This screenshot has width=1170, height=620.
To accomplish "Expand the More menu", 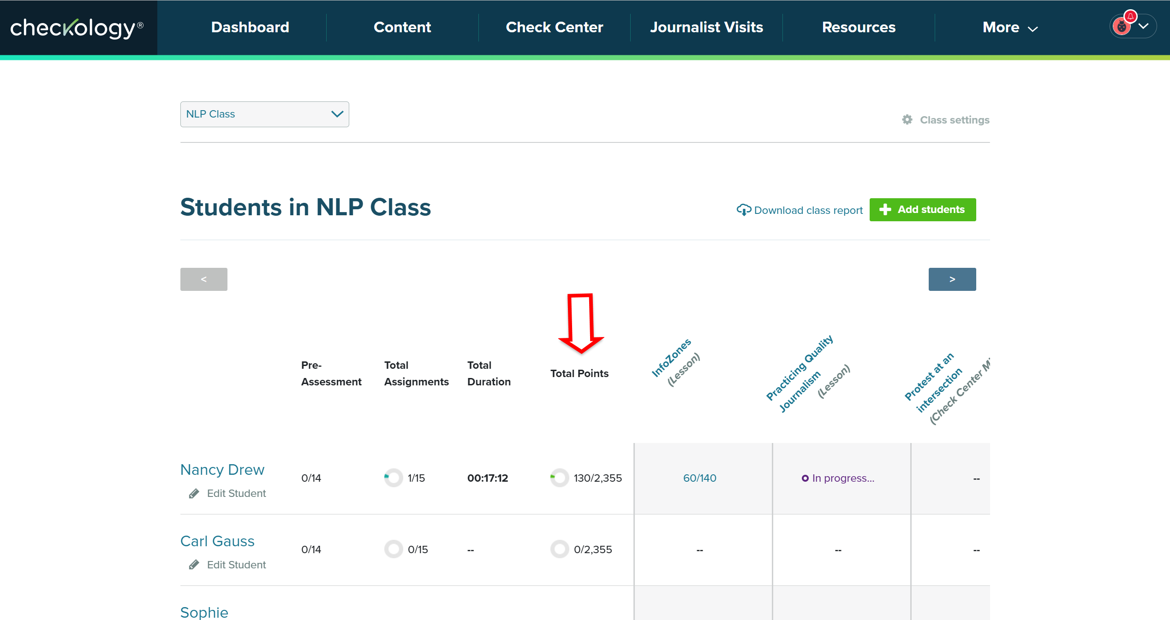I will coord(1009,28).
